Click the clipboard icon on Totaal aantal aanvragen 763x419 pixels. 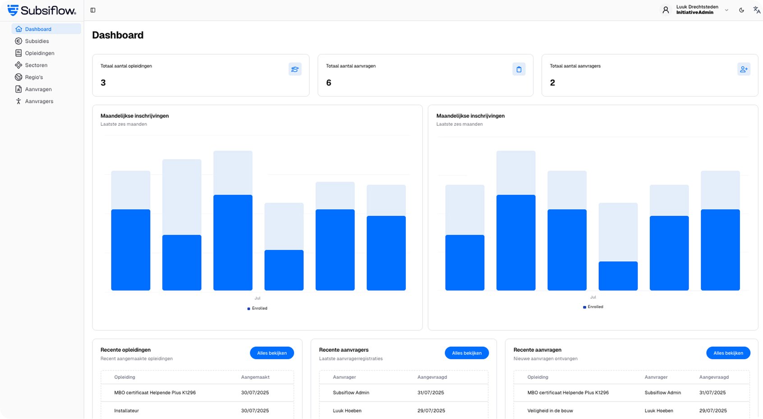(x=519, y=69)
